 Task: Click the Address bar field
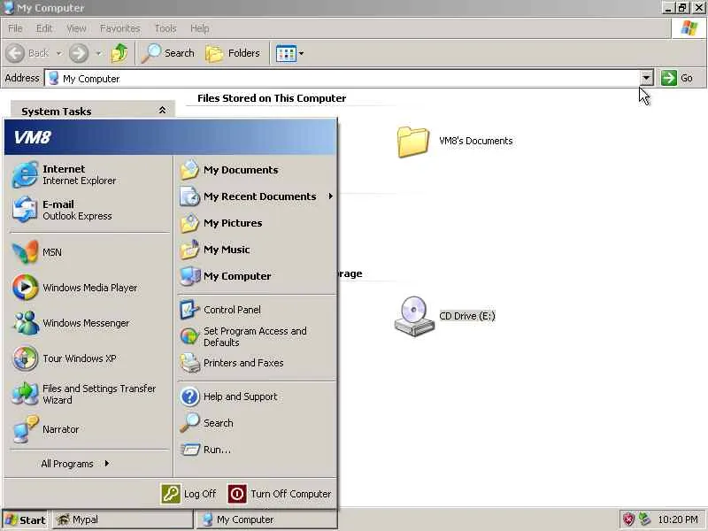(x=342, y=78)
